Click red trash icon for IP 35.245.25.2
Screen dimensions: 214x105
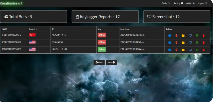click(203, 43)
